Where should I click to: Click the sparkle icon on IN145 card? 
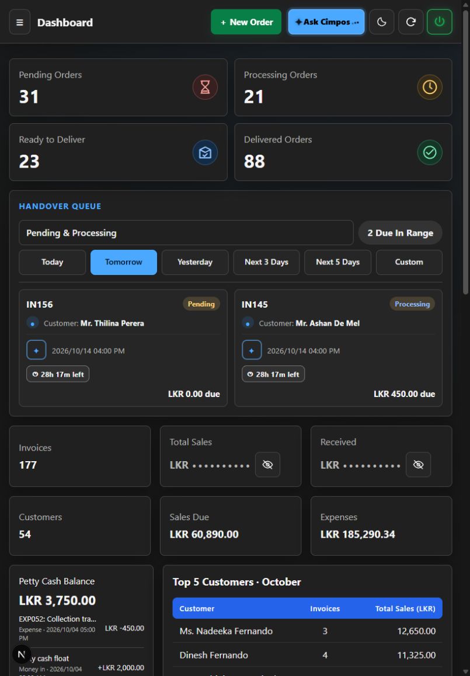[x=252, y=350]
